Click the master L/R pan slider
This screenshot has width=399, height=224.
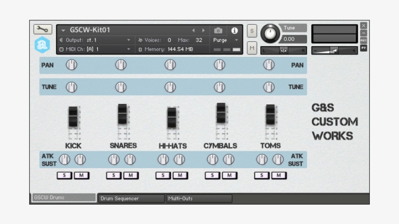coord(284,51)
